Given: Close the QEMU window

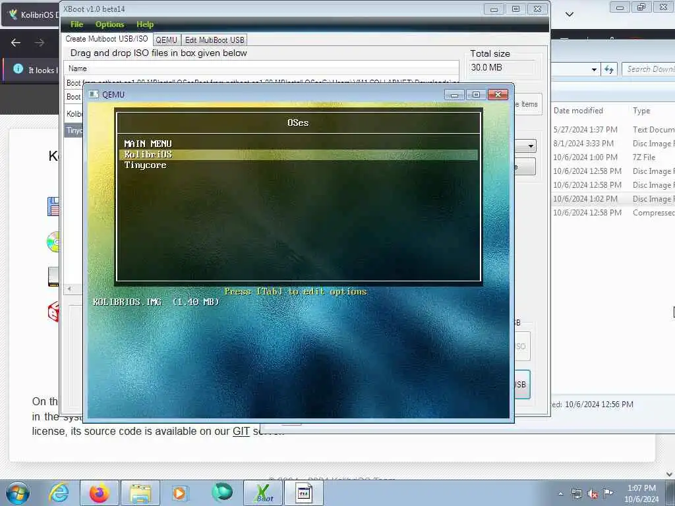Looking at the screenshot, I should [x=498, y=94].
